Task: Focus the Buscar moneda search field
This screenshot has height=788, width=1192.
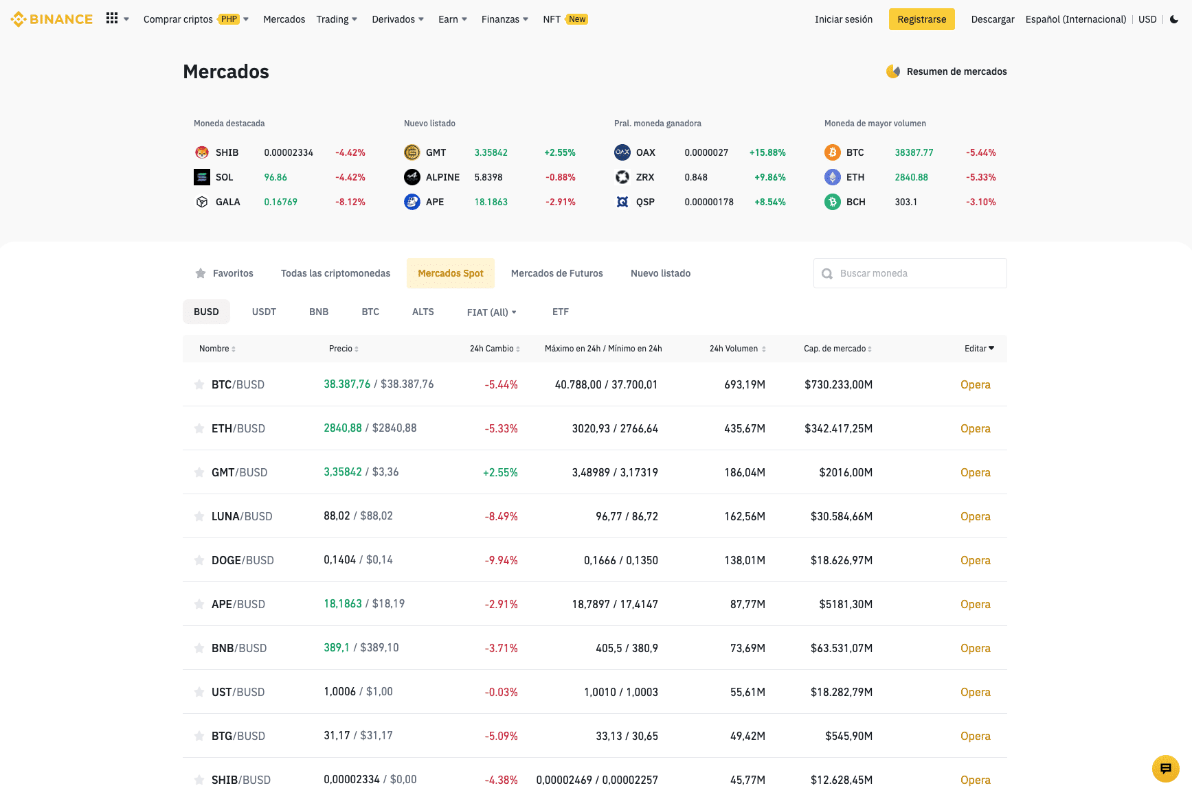Action: [910, 273]
